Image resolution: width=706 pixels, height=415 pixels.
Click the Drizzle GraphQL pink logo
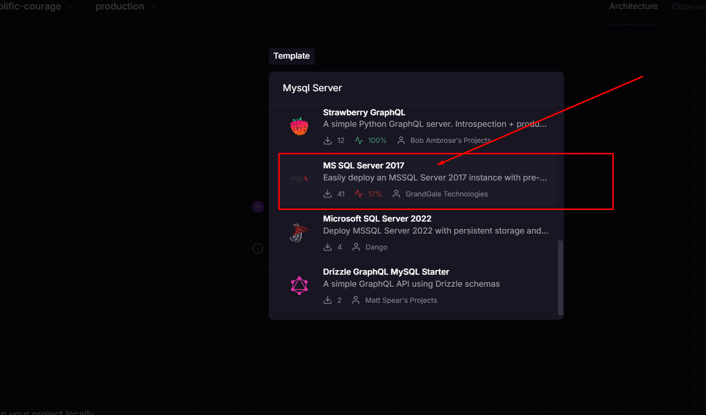[x=299, y=286]
